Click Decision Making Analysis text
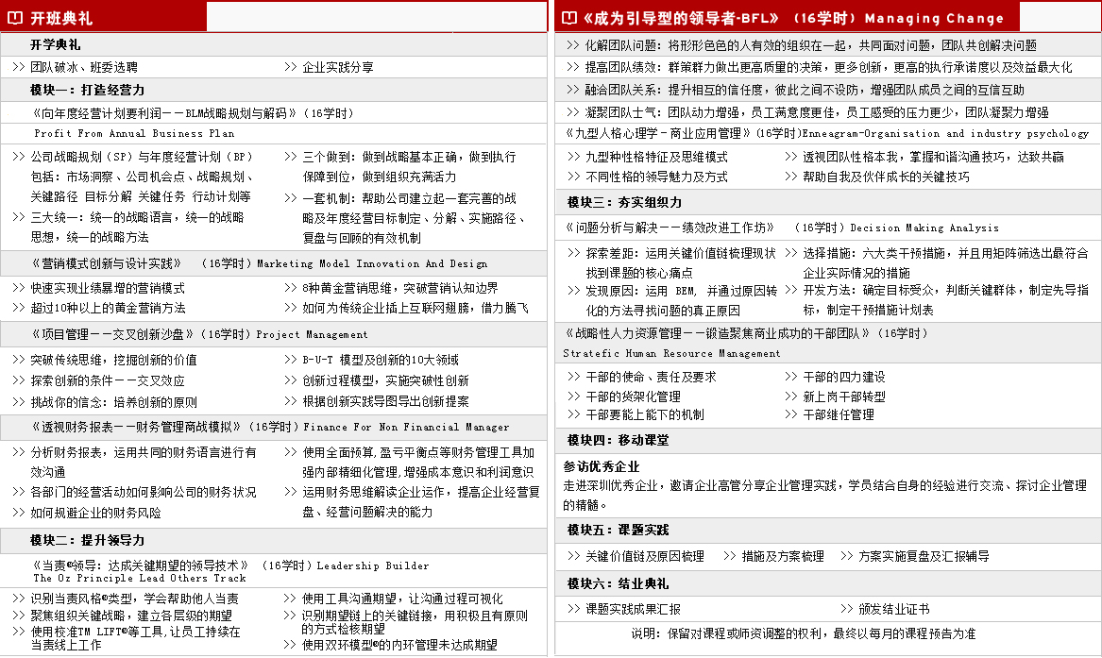 point(924,228)
